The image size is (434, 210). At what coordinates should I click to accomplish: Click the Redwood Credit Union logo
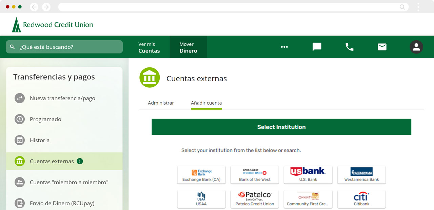pyautogui.click(x=53, y=25)
